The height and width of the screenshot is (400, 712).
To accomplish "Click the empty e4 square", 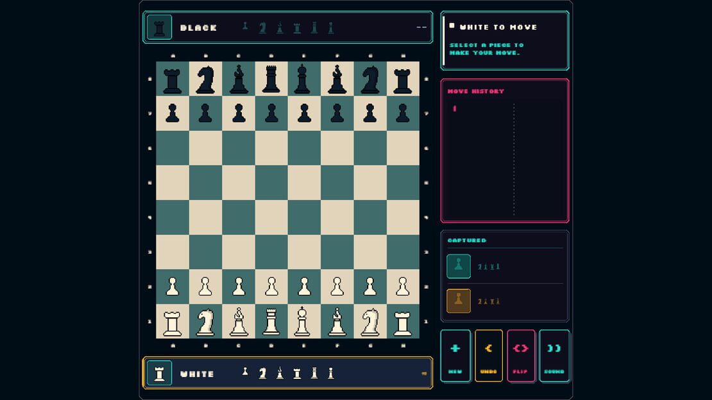I will 304,217.
